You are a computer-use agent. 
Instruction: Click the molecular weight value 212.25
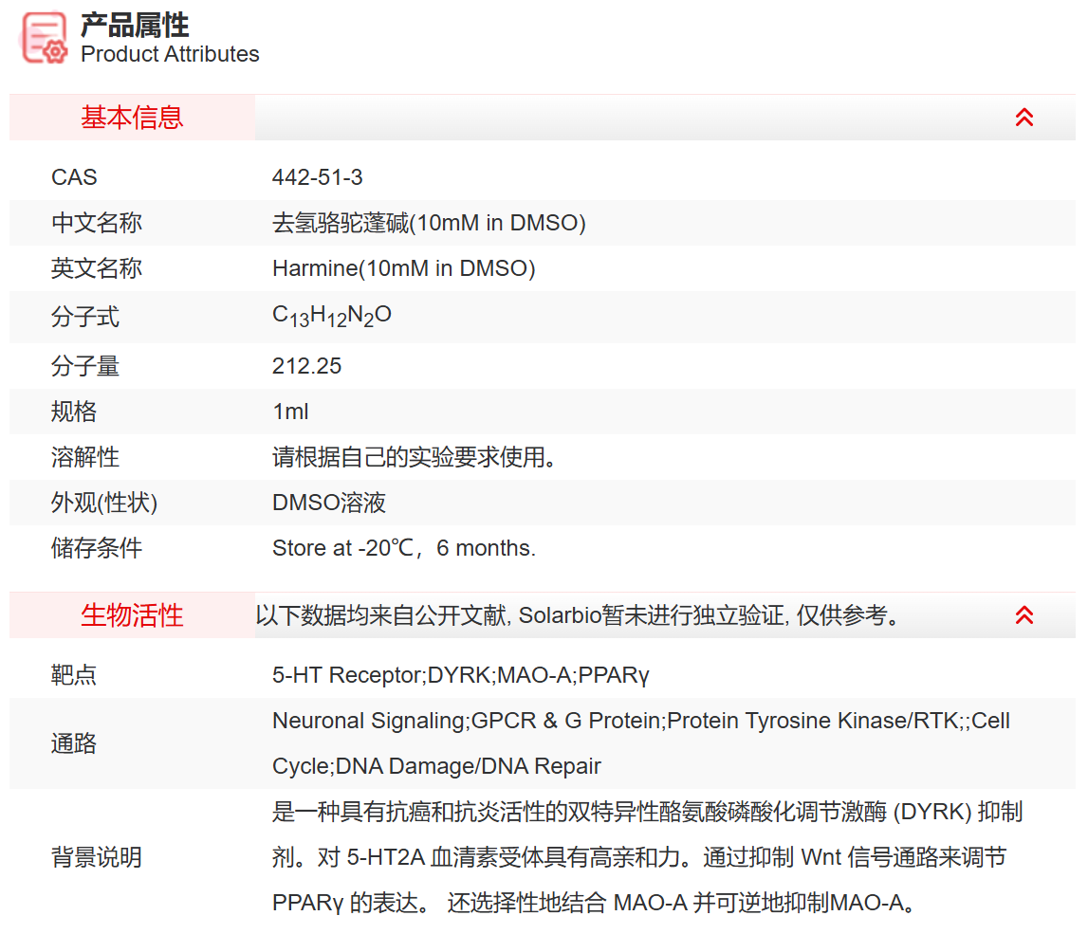point(302,365)
